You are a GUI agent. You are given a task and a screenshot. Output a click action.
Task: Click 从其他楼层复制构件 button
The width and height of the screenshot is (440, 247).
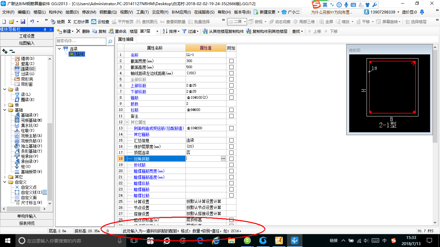click(x=223, y=31)
